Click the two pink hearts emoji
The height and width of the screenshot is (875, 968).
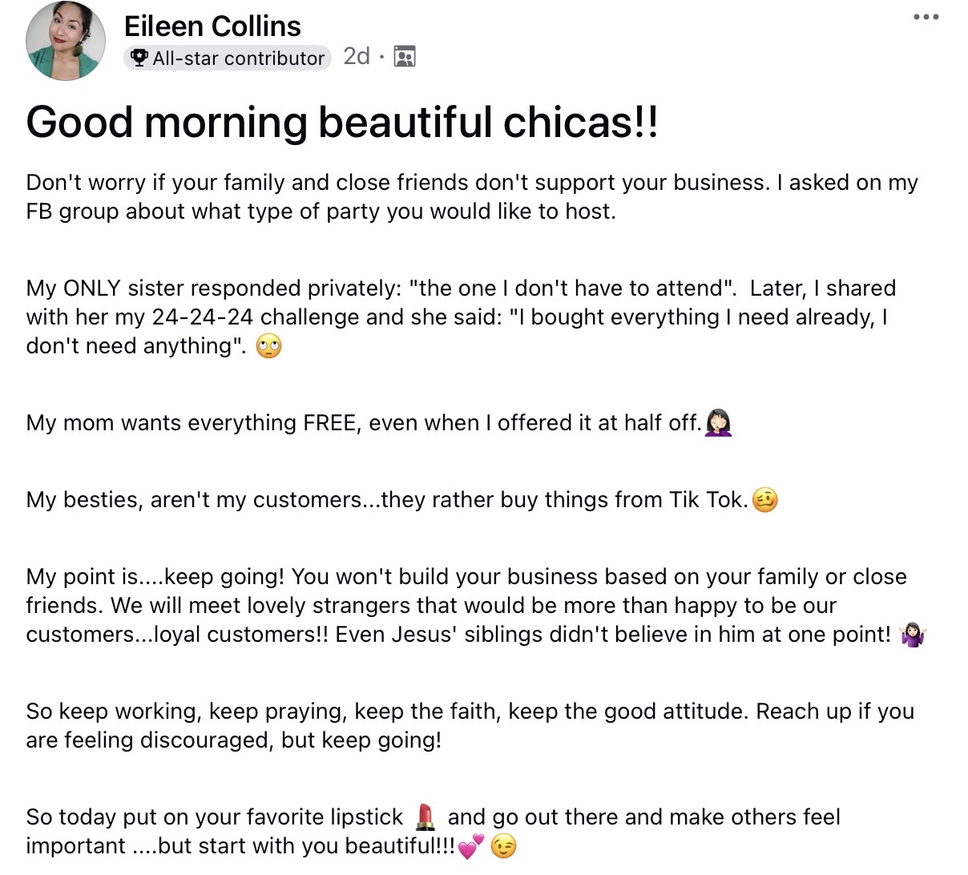point(471,846)
